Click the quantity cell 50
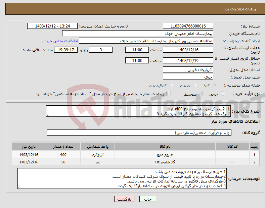265x208 pixels. click(x=63, y=162)
